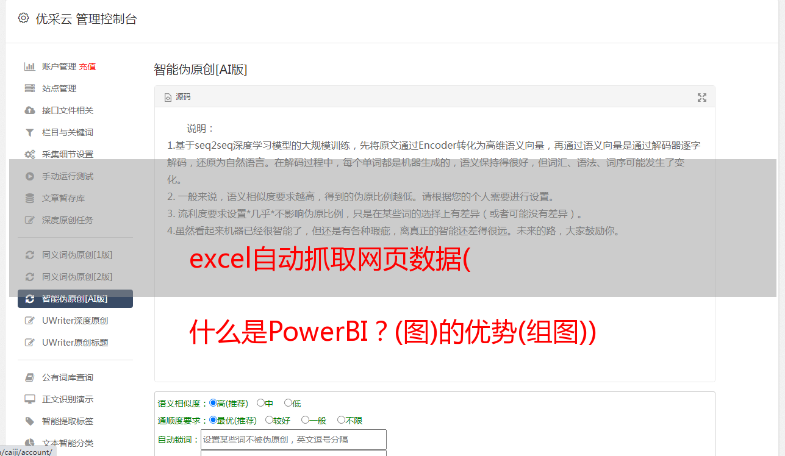Click the 源码 source code button
785x456 pixels.
click(177, 97)
